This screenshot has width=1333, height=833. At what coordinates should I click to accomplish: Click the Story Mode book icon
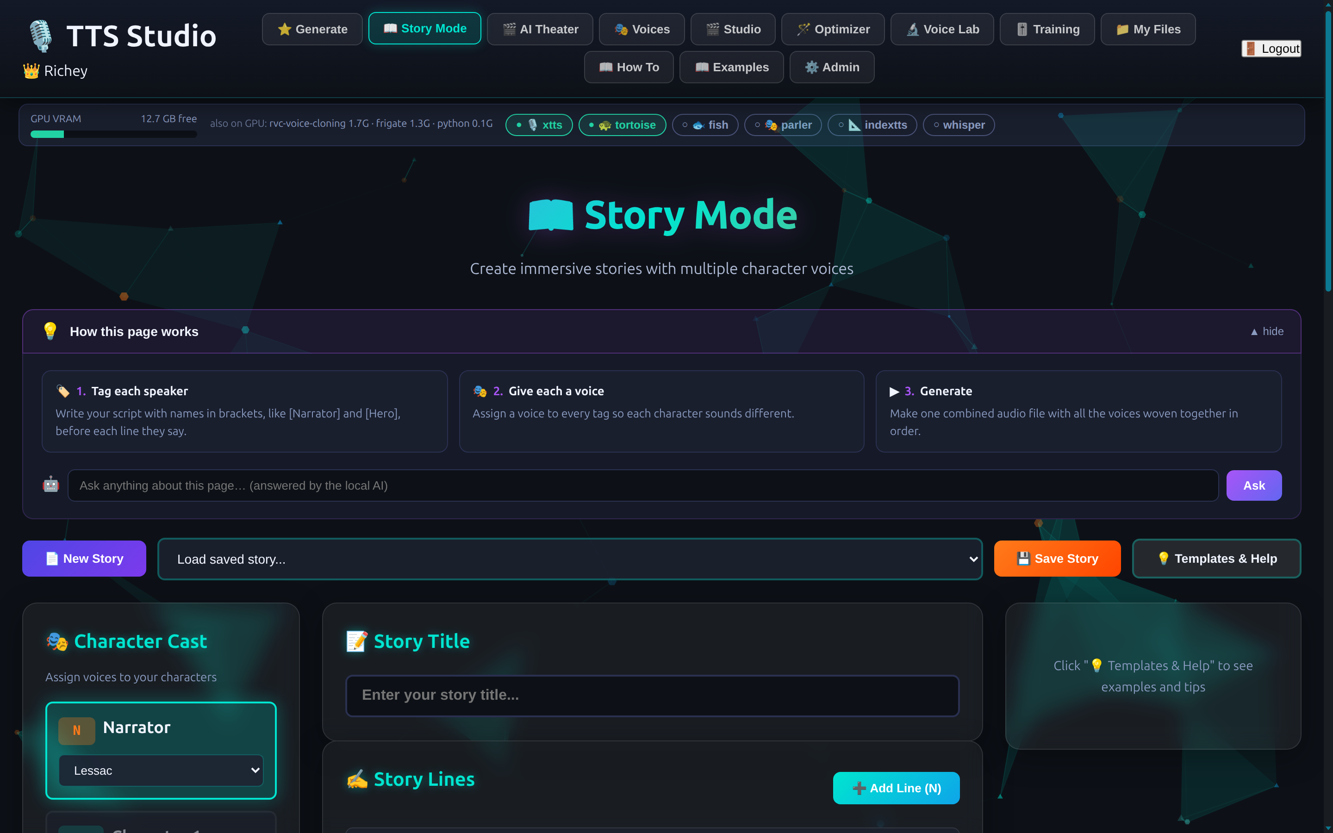tap(551, 215)
